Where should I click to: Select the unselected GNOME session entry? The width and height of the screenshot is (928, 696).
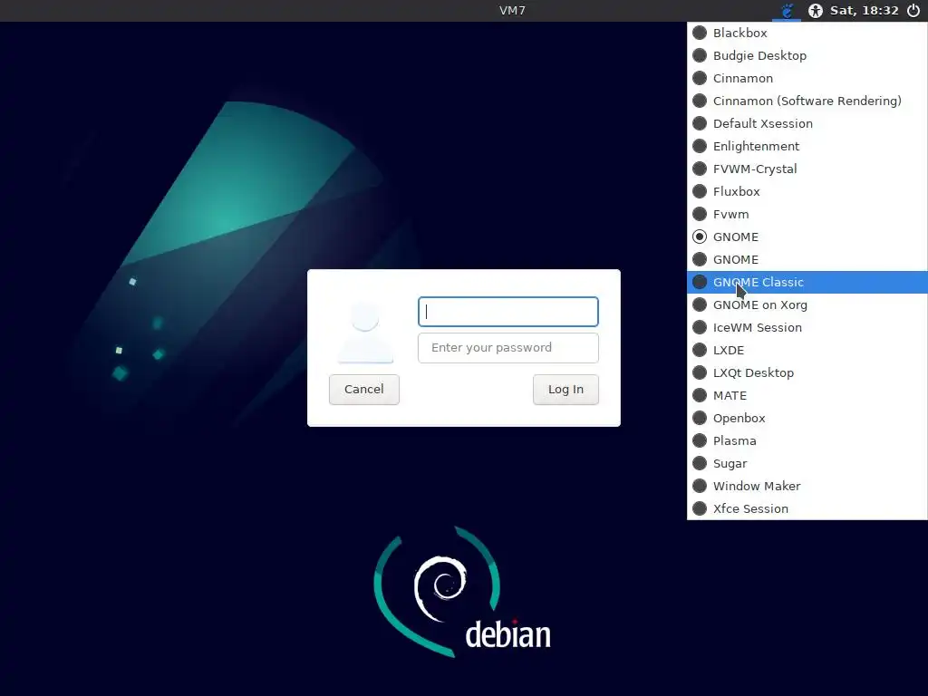click(x=807, y=260)
